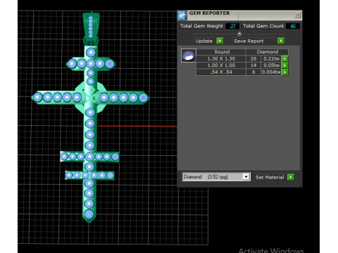Click the Total Gem Weight value field

coord(232,26)
